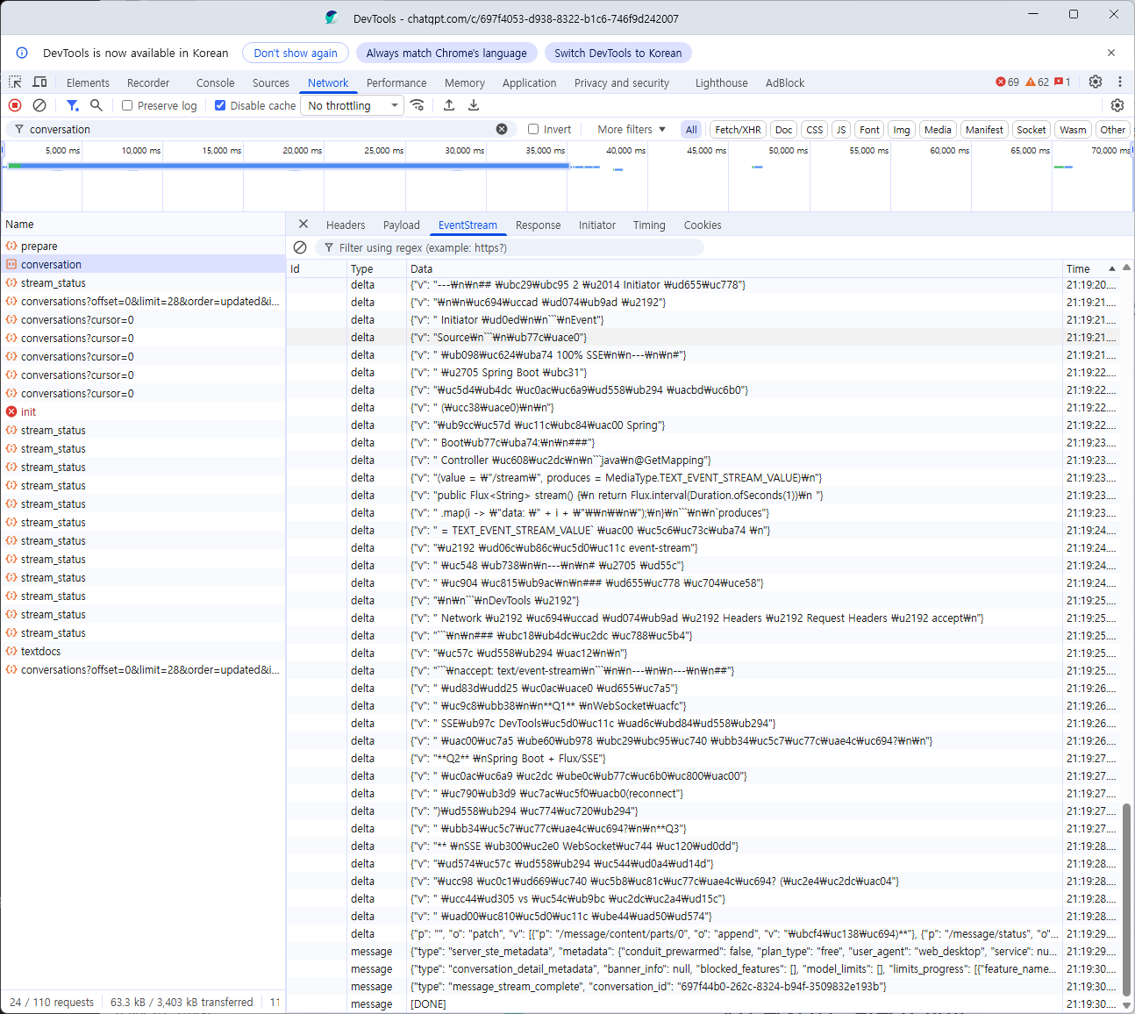This screenshot has width=1135, height=1014.
Task: Select the textdocs request
Action: pyautogui.click(x=142, y=651)
